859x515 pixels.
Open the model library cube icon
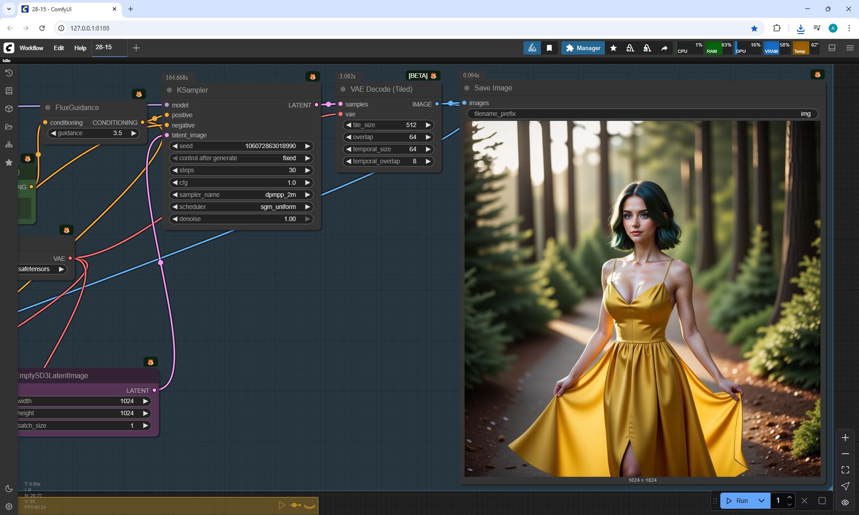(9, 109)
